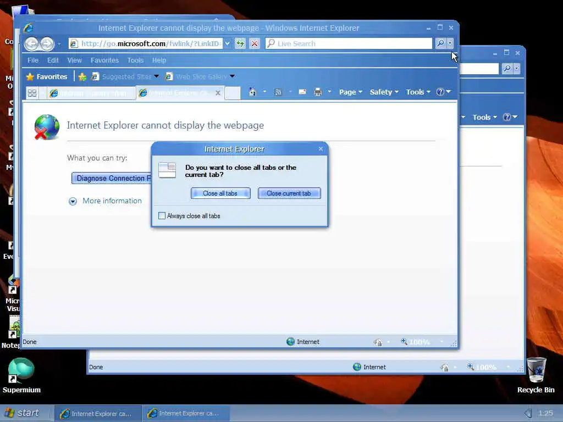Viewport: 563px width, 422px height.
Task: Click the Search magnifier button in front window
Action: [x=440, y=43]
